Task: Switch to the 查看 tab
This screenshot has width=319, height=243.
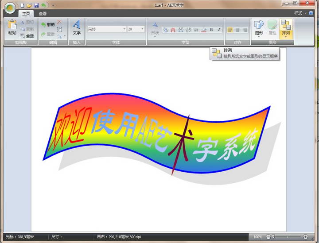Action: [43, 14]
